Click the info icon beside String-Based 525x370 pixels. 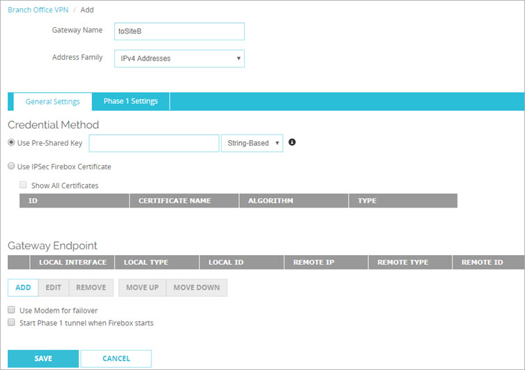click(x=292, y=142)
